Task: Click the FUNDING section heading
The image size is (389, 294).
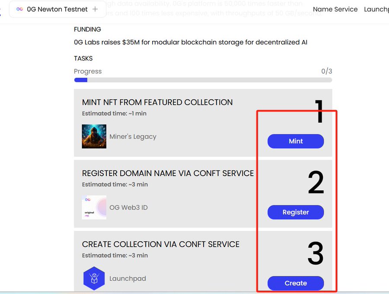Action: point(87,29)
